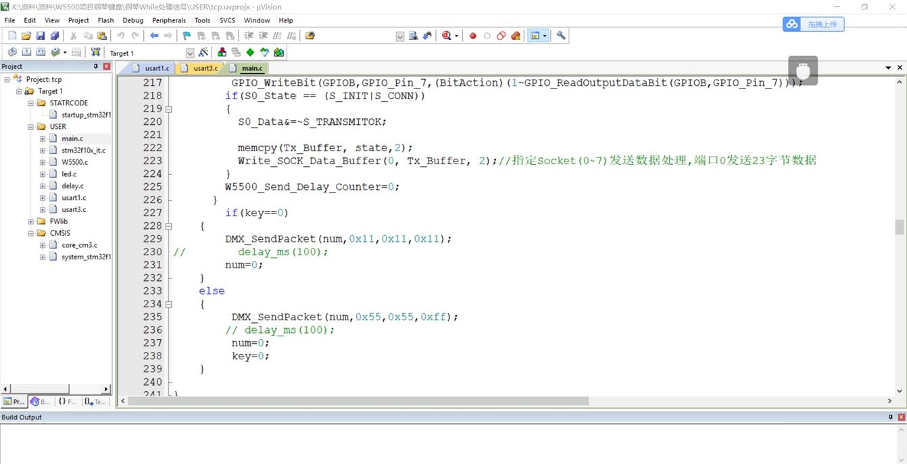Collapse the else block at line 234

coord(169,304)
